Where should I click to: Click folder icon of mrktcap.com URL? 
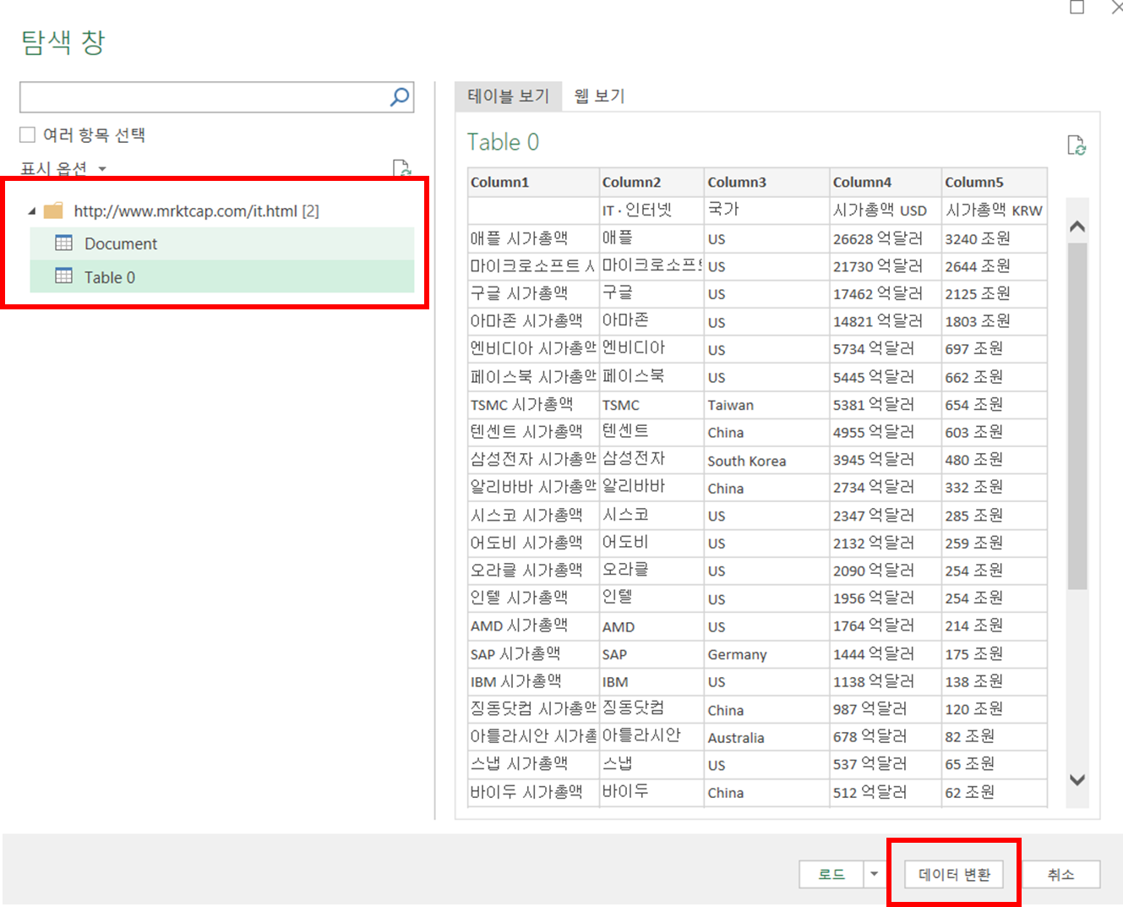[x=53, y=210]
